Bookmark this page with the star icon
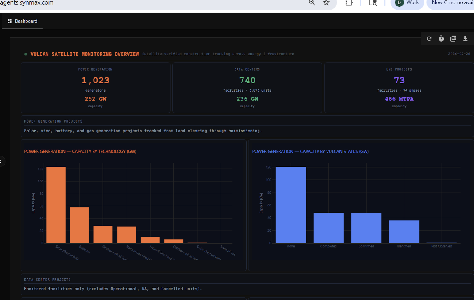The image size is (474, 300). (326, 3)
